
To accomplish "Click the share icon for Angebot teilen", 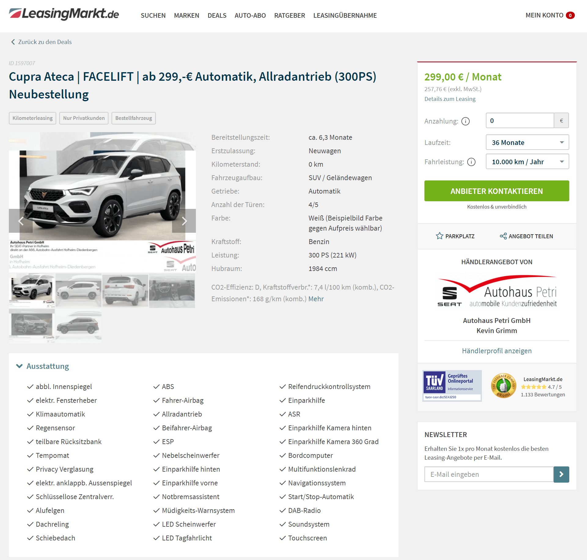I will pos(503,236).
